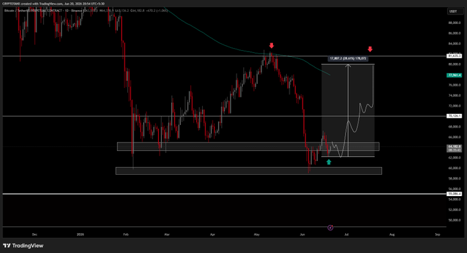Image resolution: width=467 pixels, height=253 pixels.
Task: Click 52,000.0 on the price axis
Action: click(x=455, y=210)
